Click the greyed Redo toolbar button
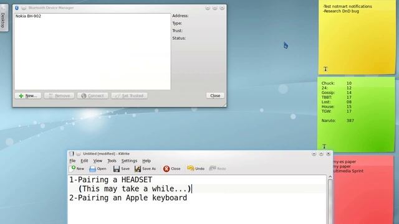The image size is (399, 224). tap(218, 169)
